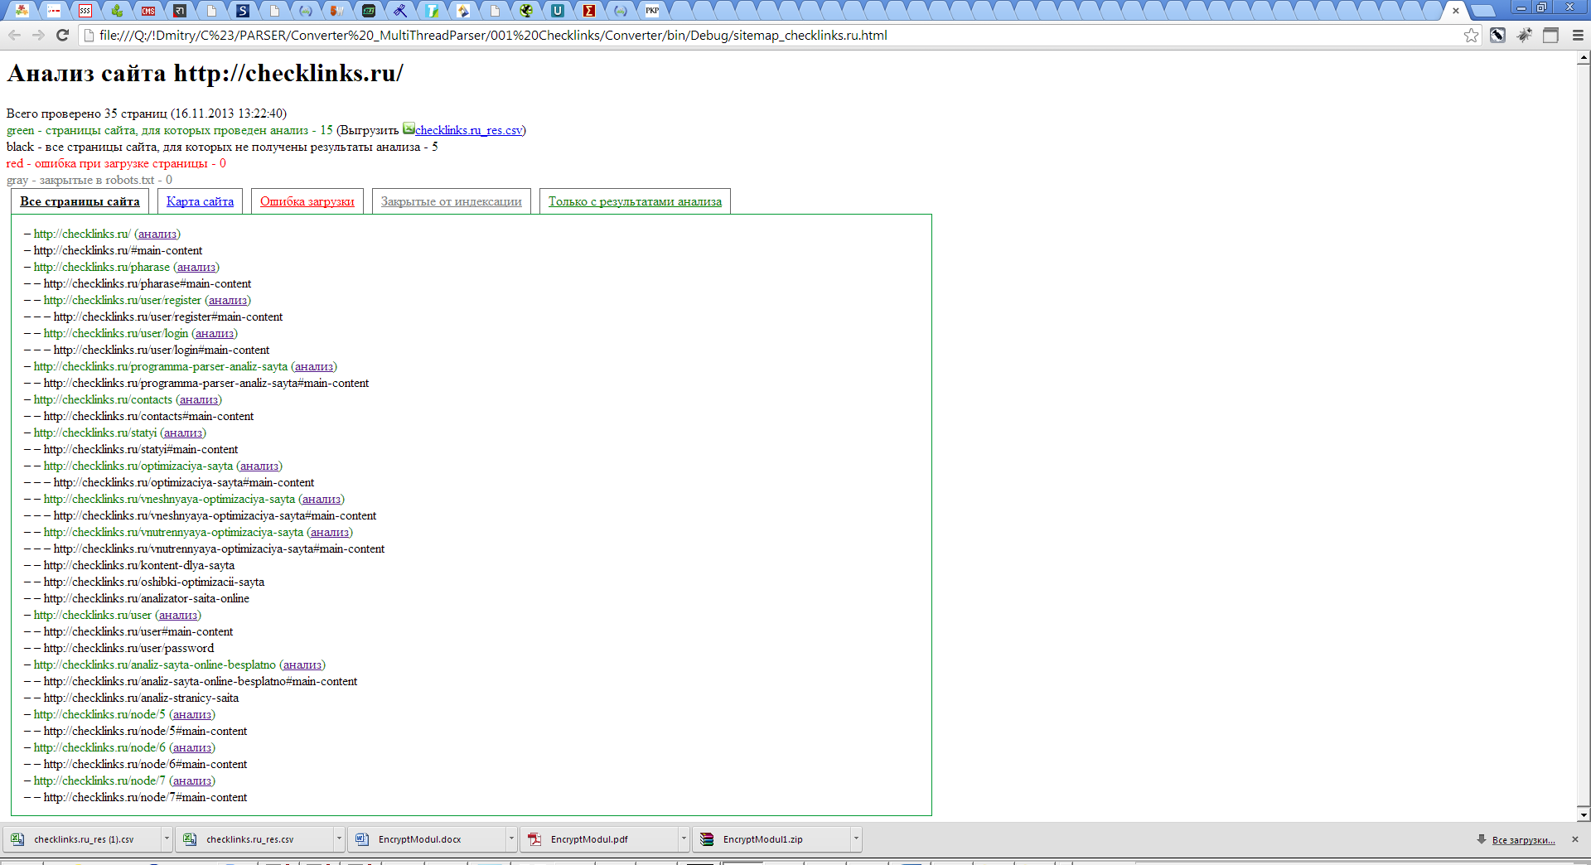Open the first tab with colorful puzzle favicon
Screen dimensions: 1591x865
pos(22,11)
